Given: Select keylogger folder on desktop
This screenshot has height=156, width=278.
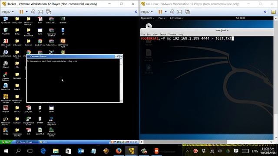Looking at the screenshot, I should (x=17, y=120).
